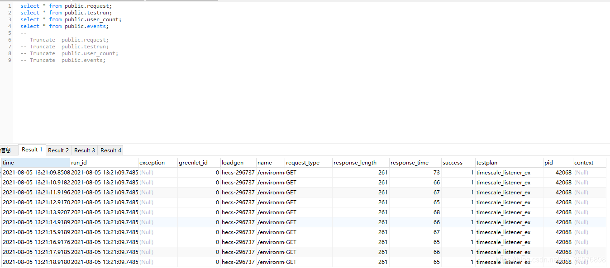Select time cell '2021-08-05 13:21:18.9180'
Screen dimensions: 610x268
tap(36, 262)
